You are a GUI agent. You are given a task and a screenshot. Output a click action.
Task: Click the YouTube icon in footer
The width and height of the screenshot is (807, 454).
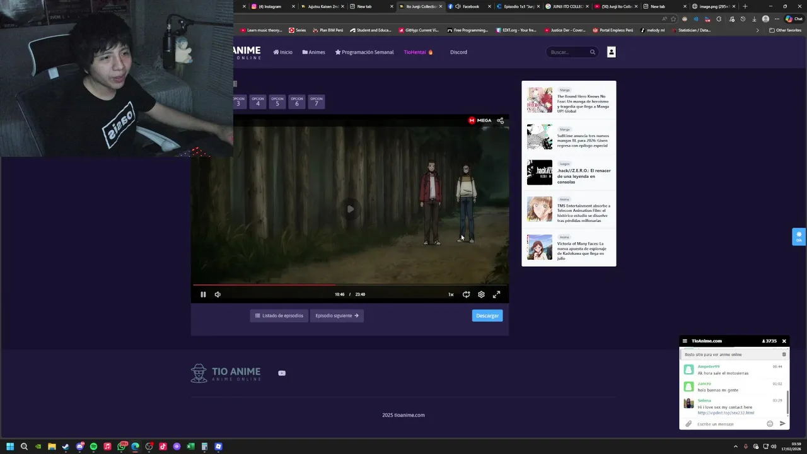coord(282,373)
